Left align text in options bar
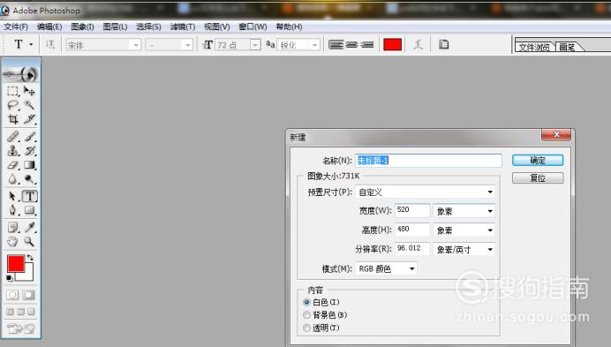 (336, 45)
